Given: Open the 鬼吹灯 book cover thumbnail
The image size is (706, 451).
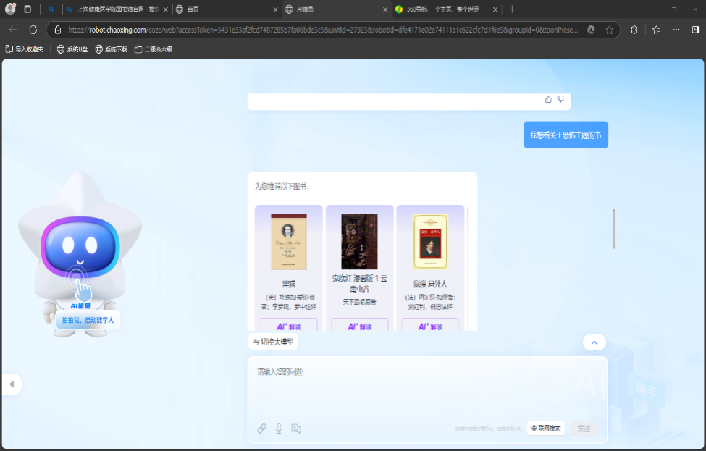Looking at the screenshot, I should point(359,241).
